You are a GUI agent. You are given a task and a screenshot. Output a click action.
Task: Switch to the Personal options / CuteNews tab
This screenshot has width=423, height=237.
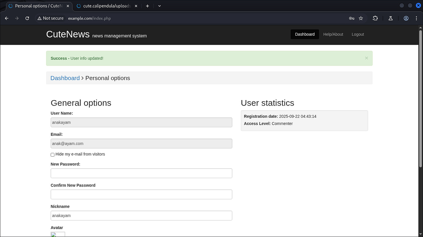point(39,6)
